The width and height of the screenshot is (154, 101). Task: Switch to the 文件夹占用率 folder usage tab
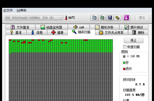[x=111, y=33]
